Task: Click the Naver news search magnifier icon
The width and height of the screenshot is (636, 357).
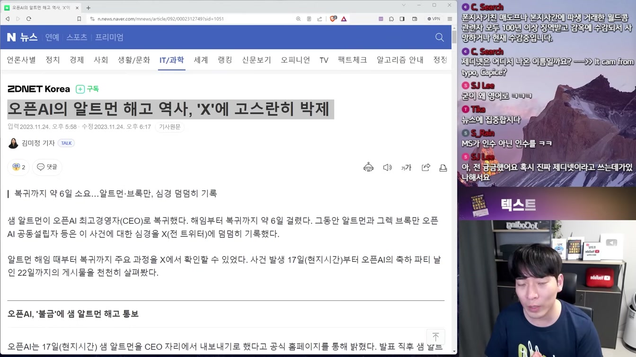Action: point(440,37)
